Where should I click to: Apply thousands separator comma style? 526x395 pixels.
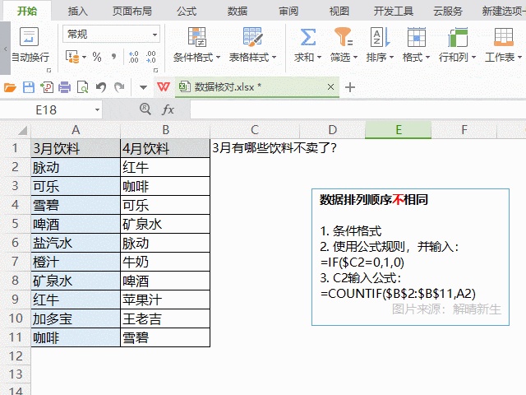pos(114,57)
